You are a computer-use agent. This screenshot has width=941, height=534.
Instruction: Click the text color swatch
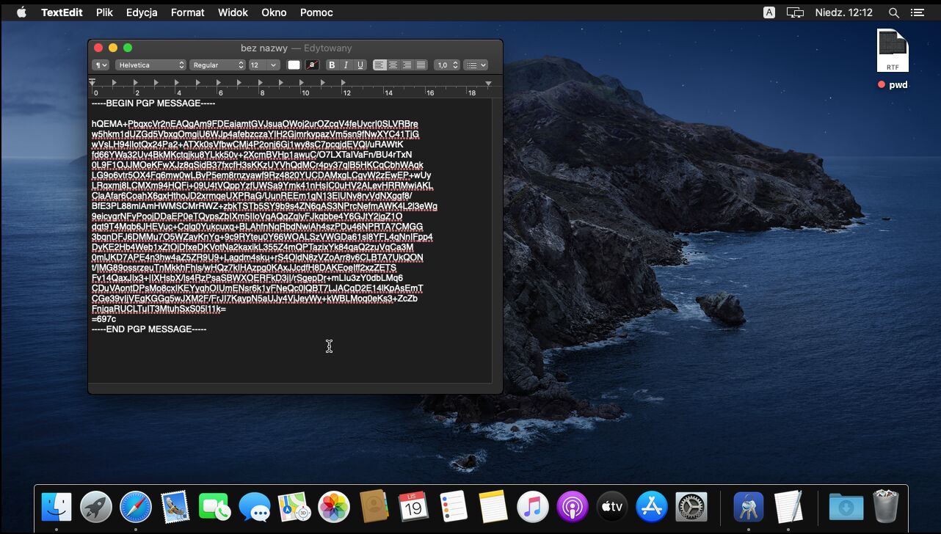click(294, 65)
